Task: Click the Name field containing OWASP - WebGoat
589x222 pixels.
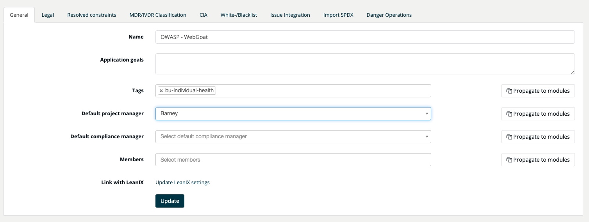Action: click(x=365, y=37)
